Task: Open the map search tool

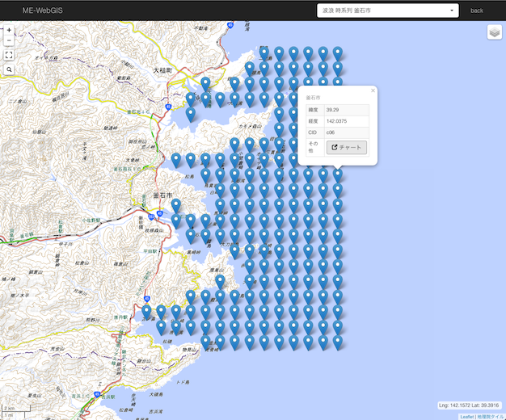Action: tap(9, 70)
